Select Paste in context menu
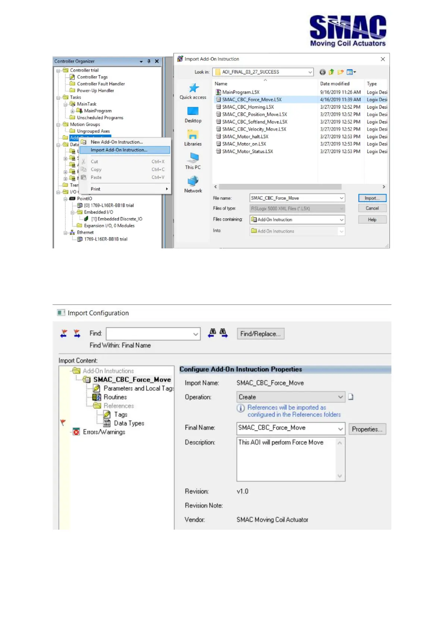 pos(125,177)
